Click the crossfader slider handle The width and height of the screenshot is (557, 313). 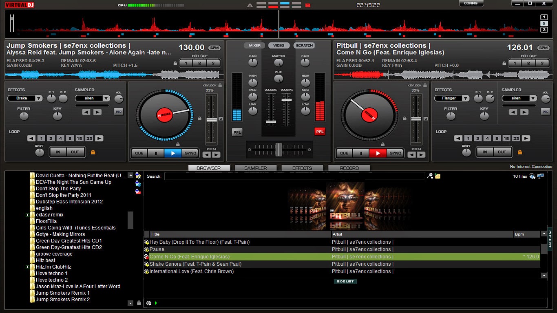278,150
